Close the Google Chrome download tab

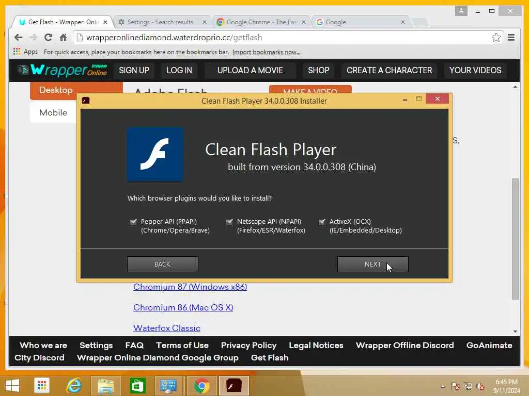(304, 22)
